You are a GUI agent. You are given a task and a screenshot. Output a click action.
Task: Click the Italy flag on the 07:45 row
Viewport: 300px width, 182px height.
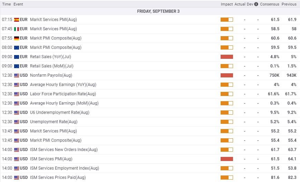pos(16,29)
